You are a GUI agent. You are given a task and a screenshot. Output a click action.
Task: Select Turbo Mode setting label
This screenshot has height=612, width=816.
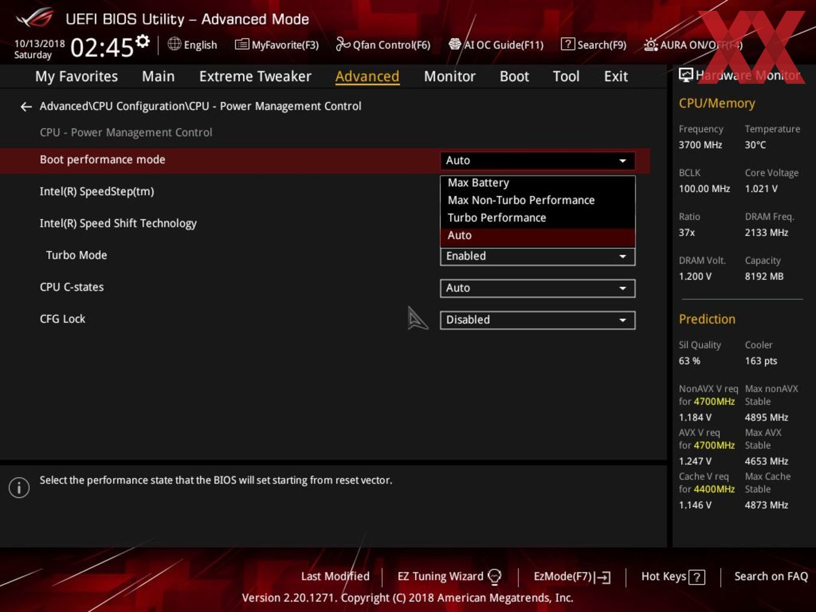pos(76,255)
